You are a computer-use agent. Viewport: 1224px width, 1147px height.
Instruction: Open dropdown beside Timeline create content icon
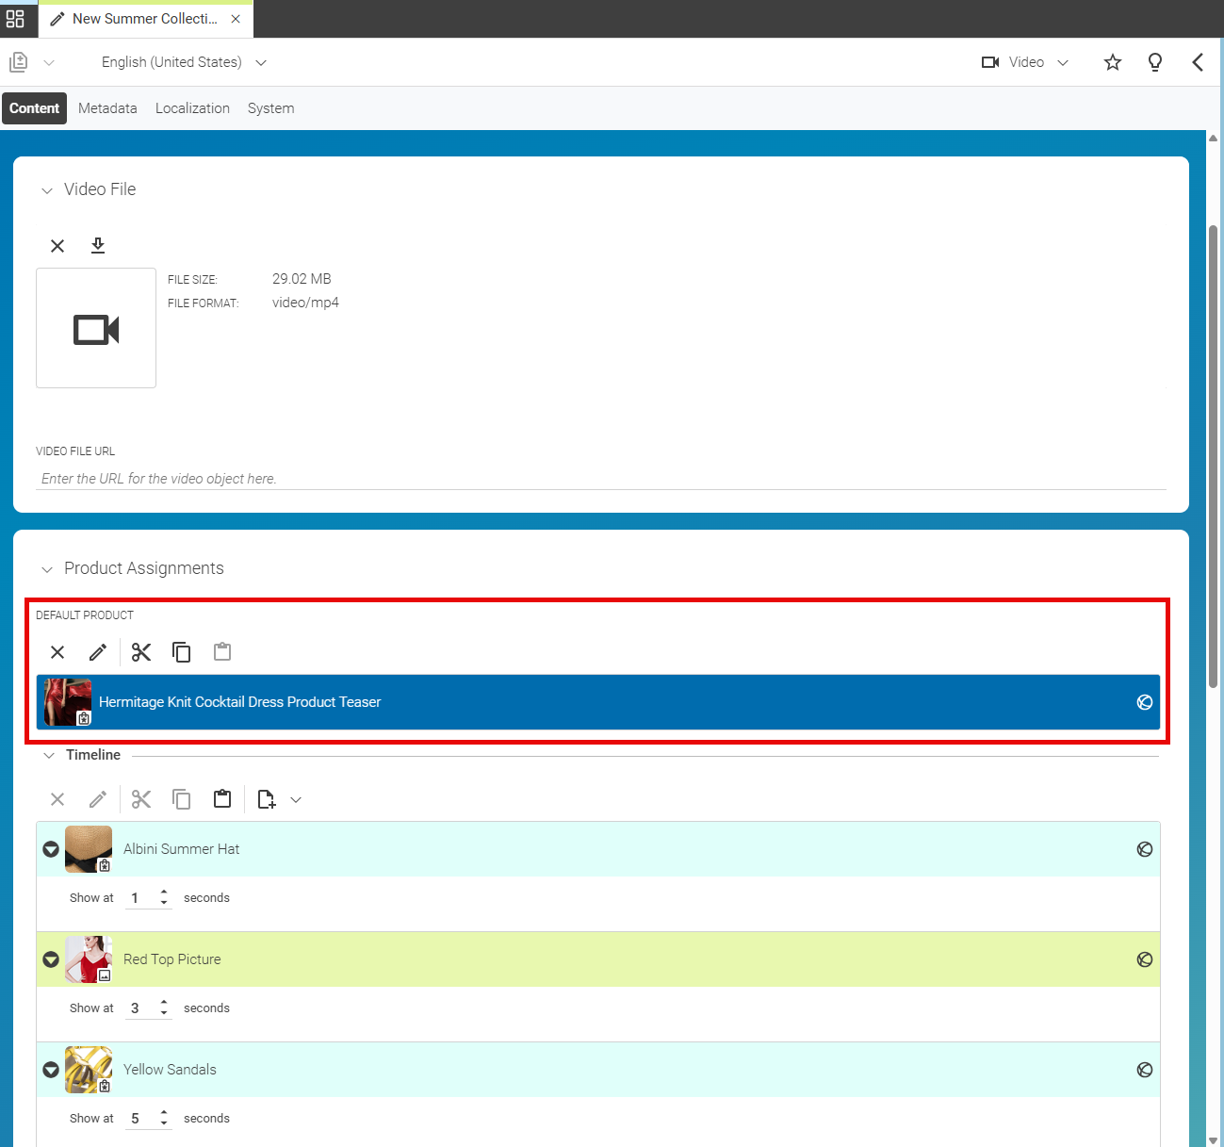point(296,800)
